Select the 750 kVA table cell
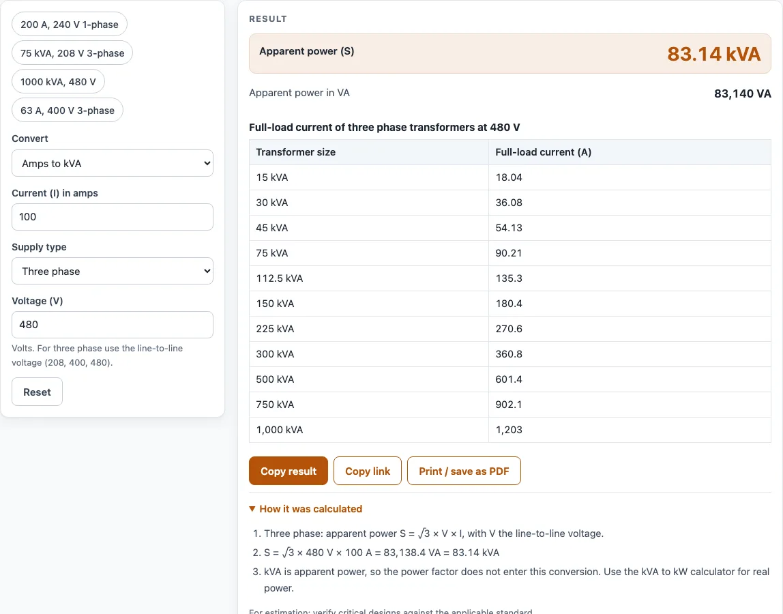Screen dimensions: 783x614 point(369,405)
